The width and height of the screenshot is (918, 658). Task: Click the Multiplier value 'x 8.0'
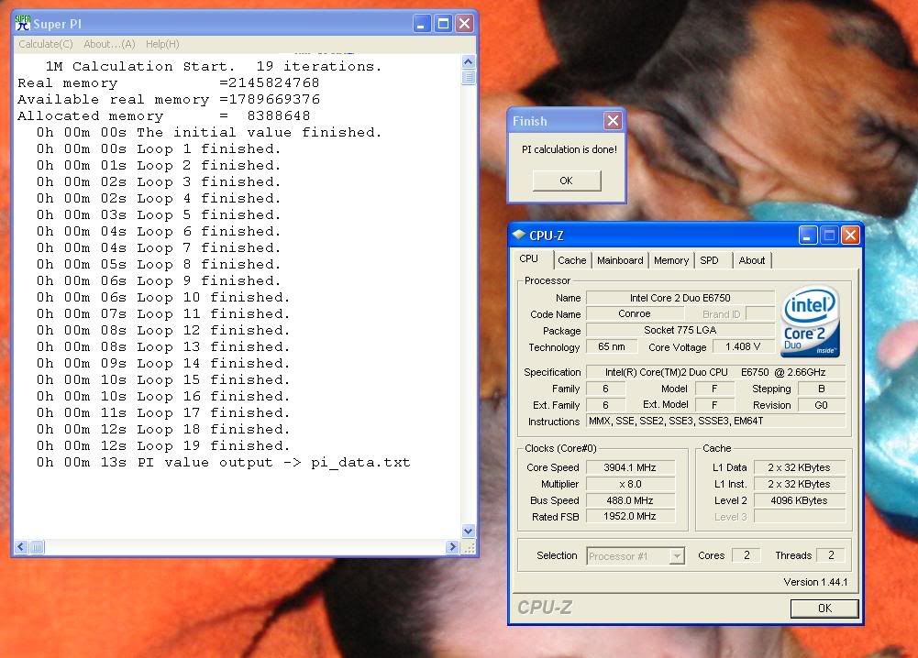[630, 484]
